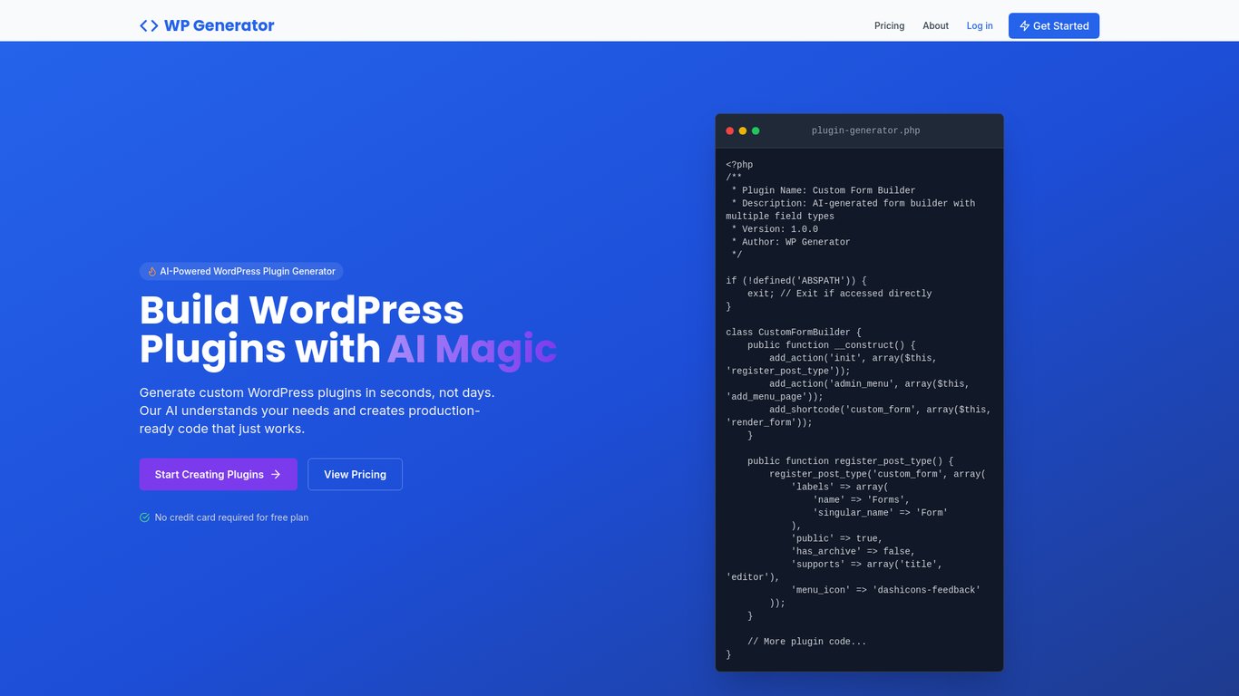Click the "'singular_name' => 'Form'" line
Image resolution: width=1239 pixels, height=696 pixels.
(880, 513)
